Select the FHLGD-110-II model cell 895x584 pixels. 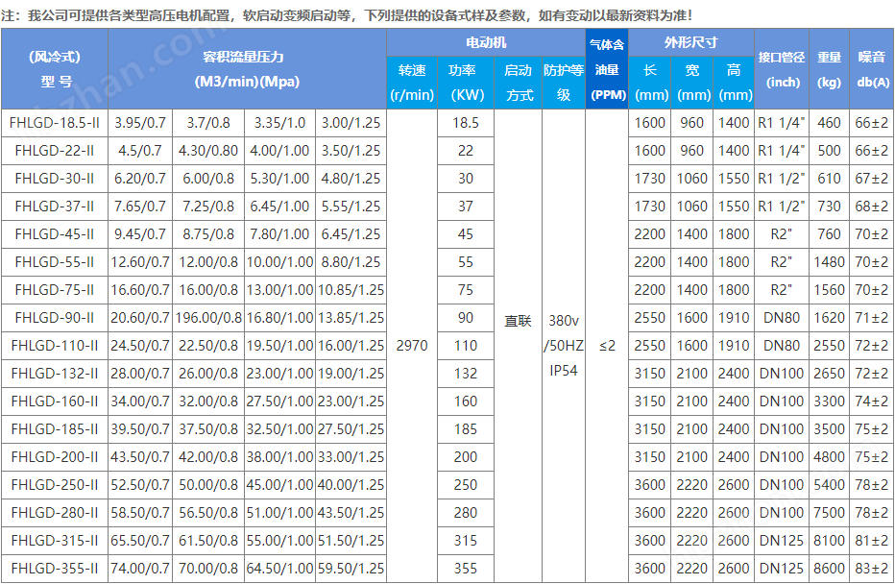(55, 346)
